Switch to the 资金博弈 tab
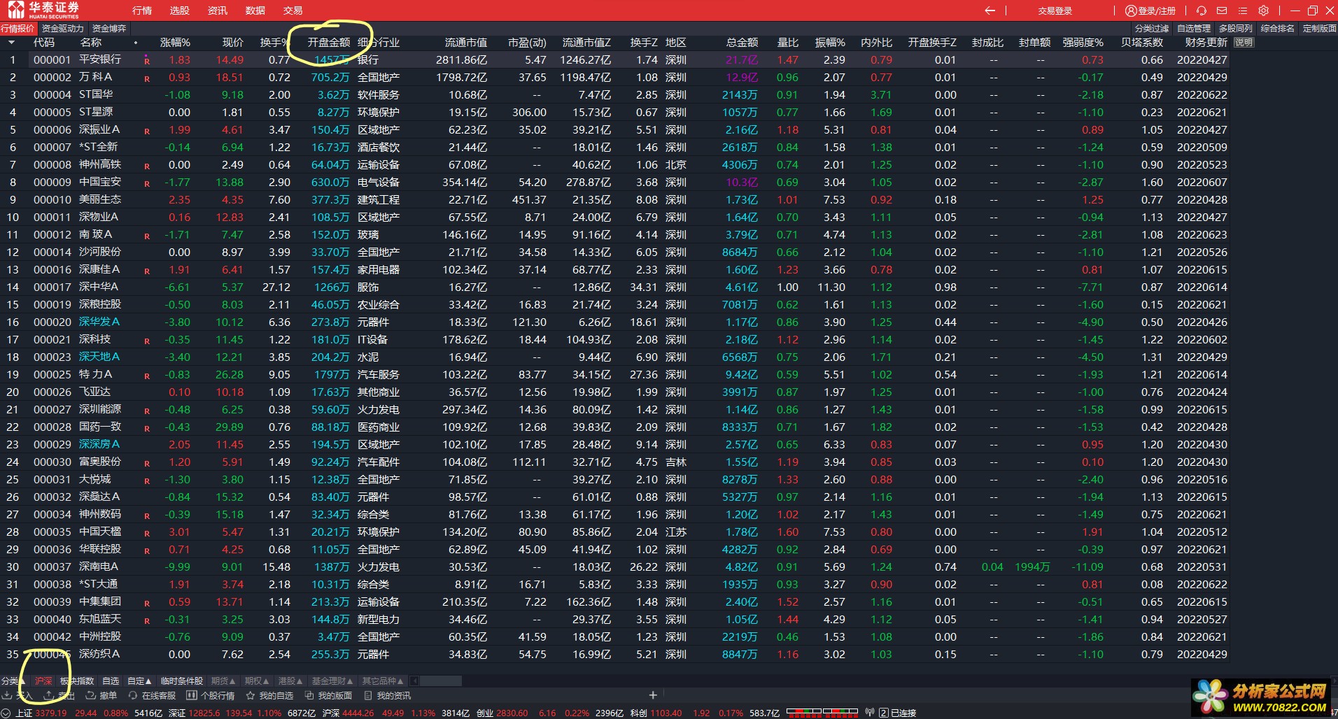The width and height of the screenshot is (1338, 719). 109,29
